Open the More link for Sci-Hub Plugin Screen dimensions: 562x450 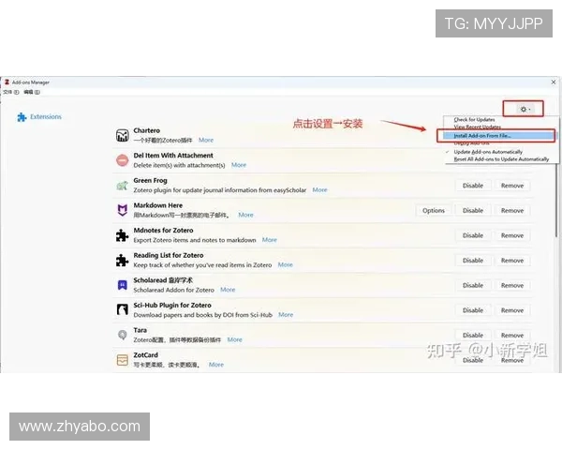coord(286,315)
